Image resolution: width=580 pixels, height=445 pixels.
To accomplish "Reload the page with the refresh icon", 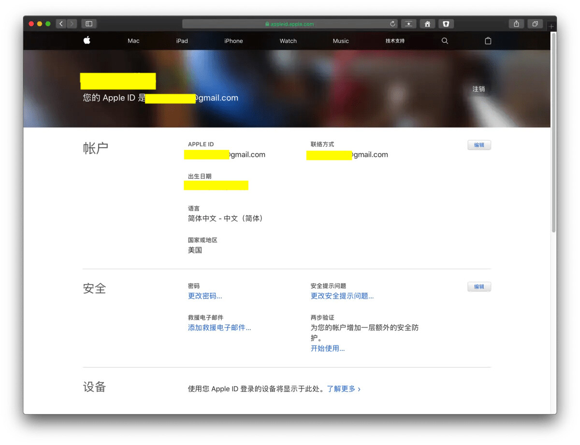I will (x=392, y=24).
